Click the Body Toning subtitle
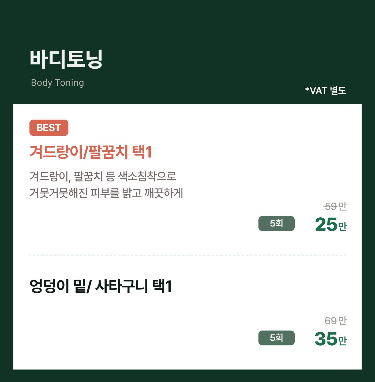The image size is (375, 382). [x=57, y=83]
